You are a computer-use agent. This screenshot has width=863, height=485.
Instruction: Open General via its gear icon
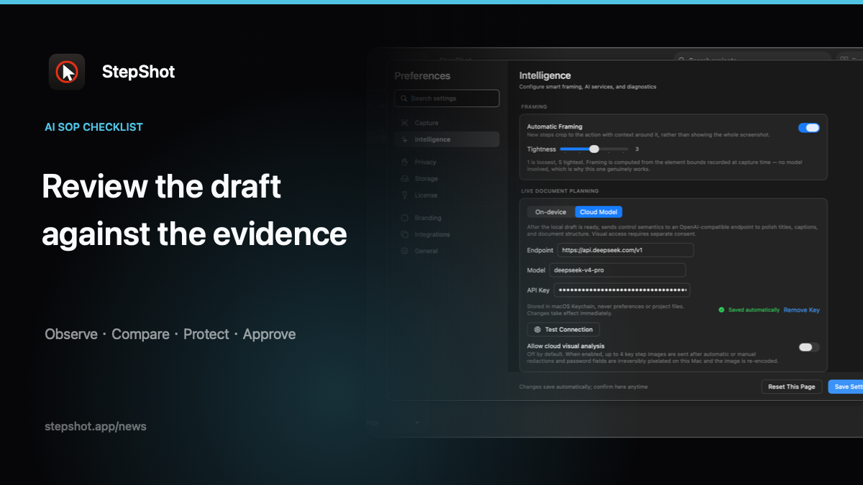tap(405, 251)
